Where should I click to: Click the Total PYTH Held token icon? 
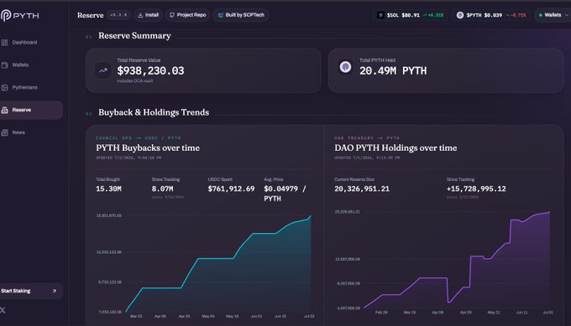345,67
